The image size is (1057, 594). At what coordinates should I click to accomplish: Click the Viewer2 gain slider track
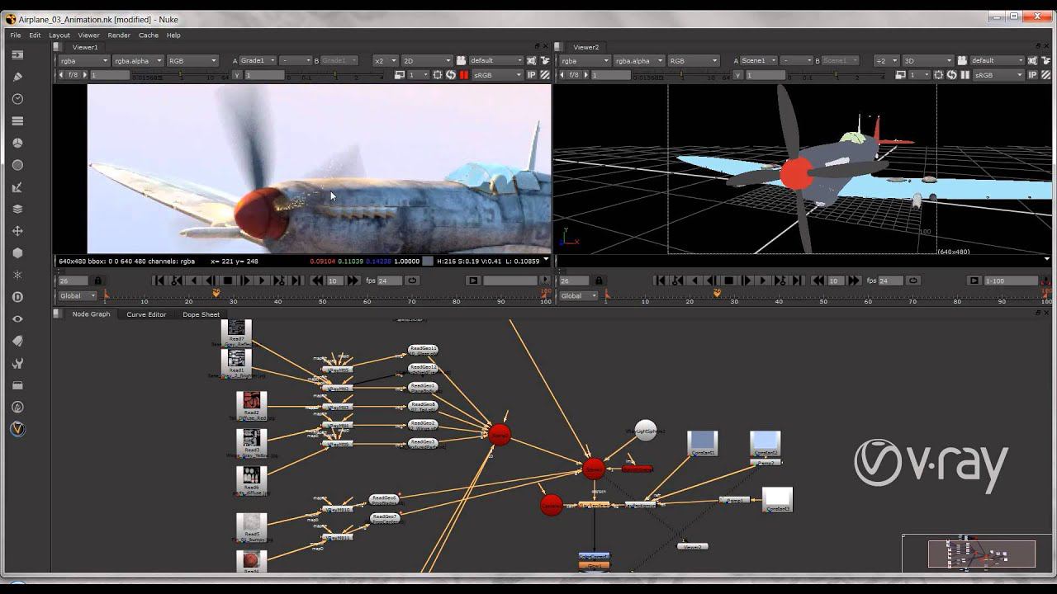pos(680,75)
